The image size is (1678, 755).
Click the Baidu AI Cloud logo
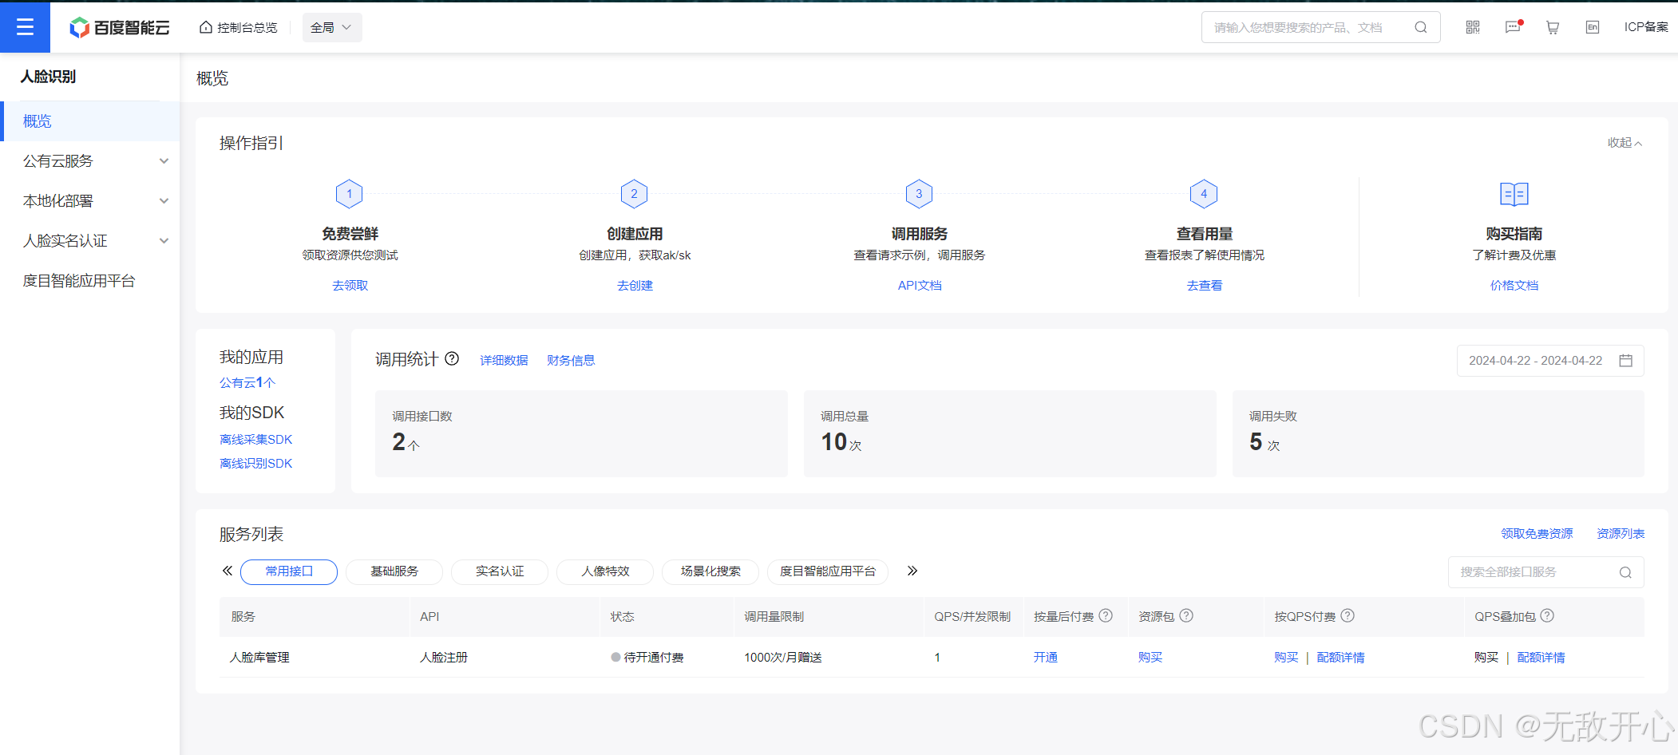[x=120, y=28]
